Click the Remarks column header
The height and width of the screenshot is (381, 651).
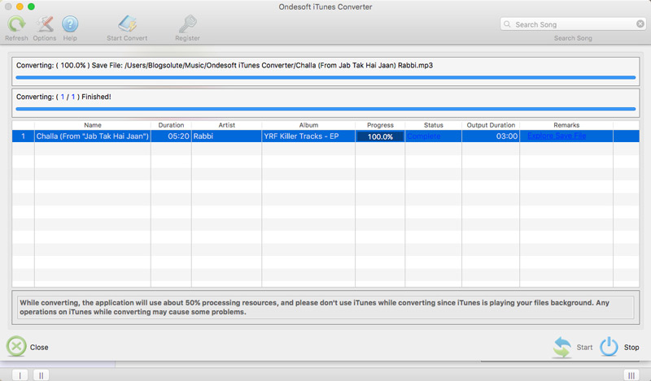tap(566, 125)
